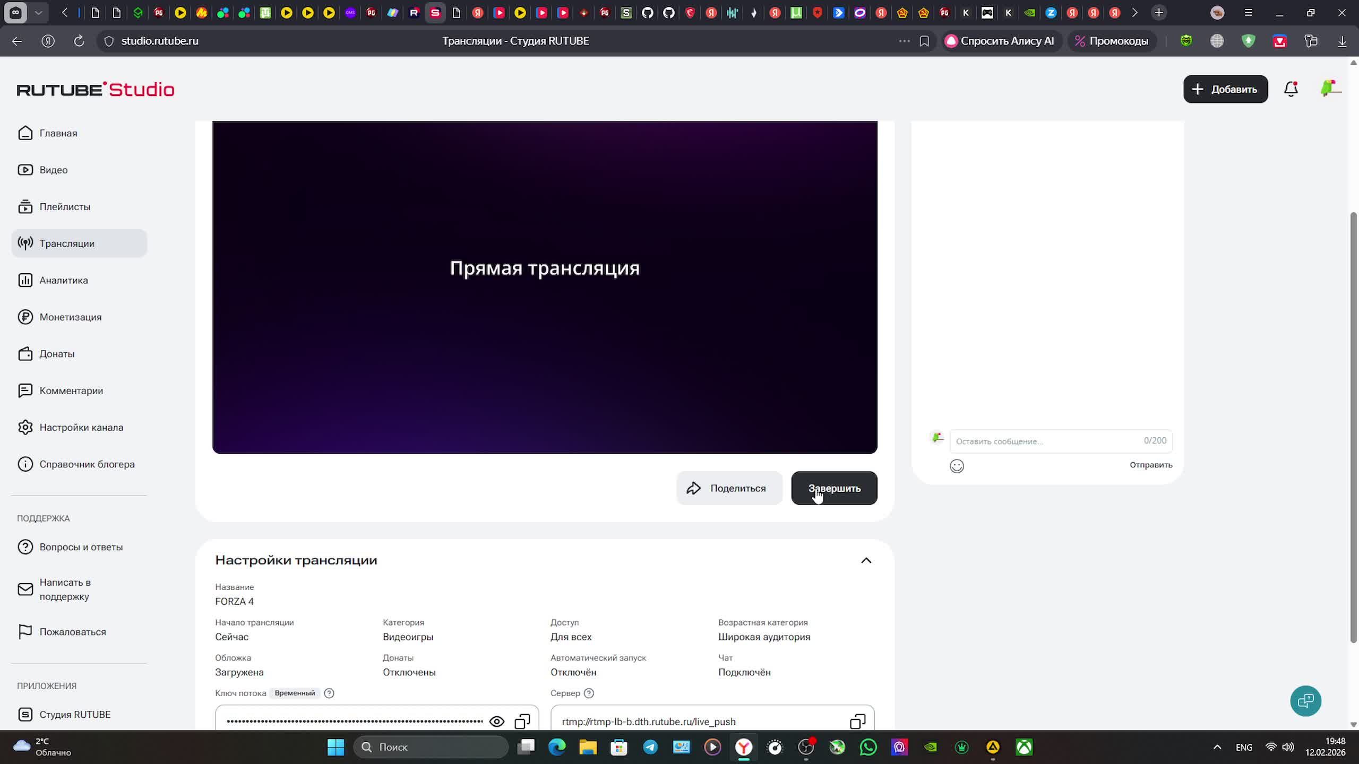Send the chat message with Отправить

1150,465
